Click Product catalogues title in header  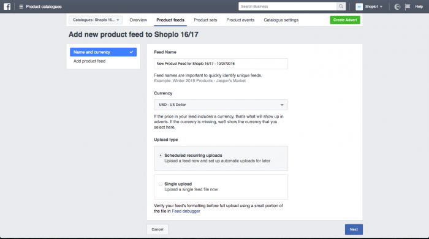tap(44, 7)
